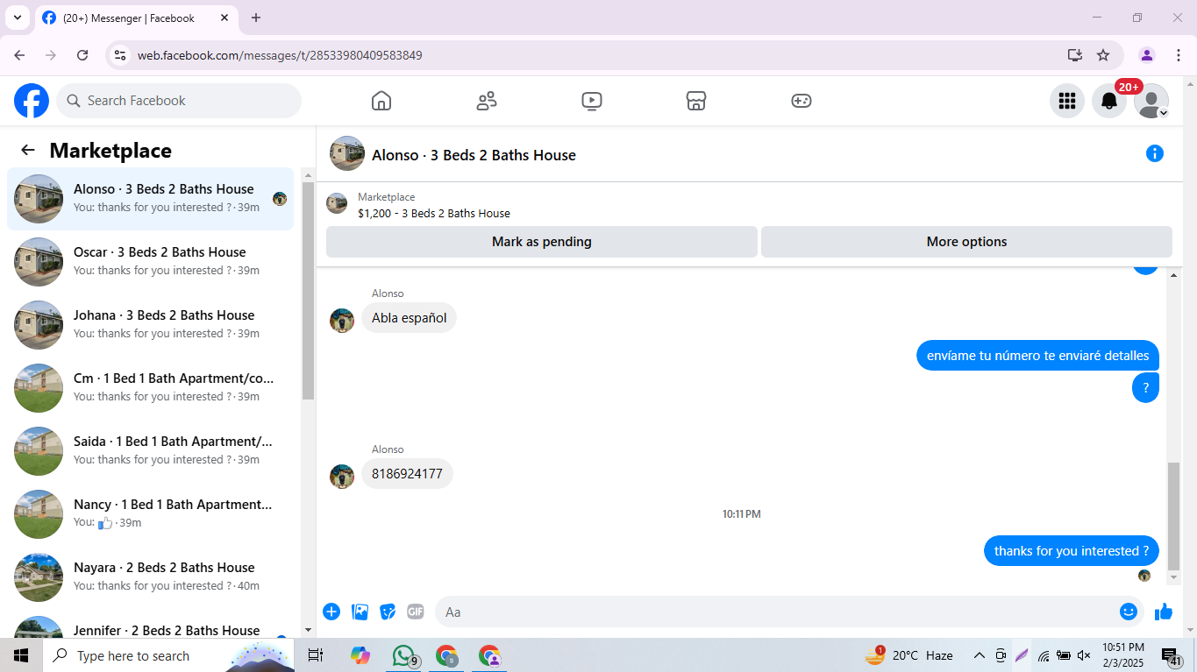
Task: Open the tab search dropdown
Action: [x=17, y=18]
